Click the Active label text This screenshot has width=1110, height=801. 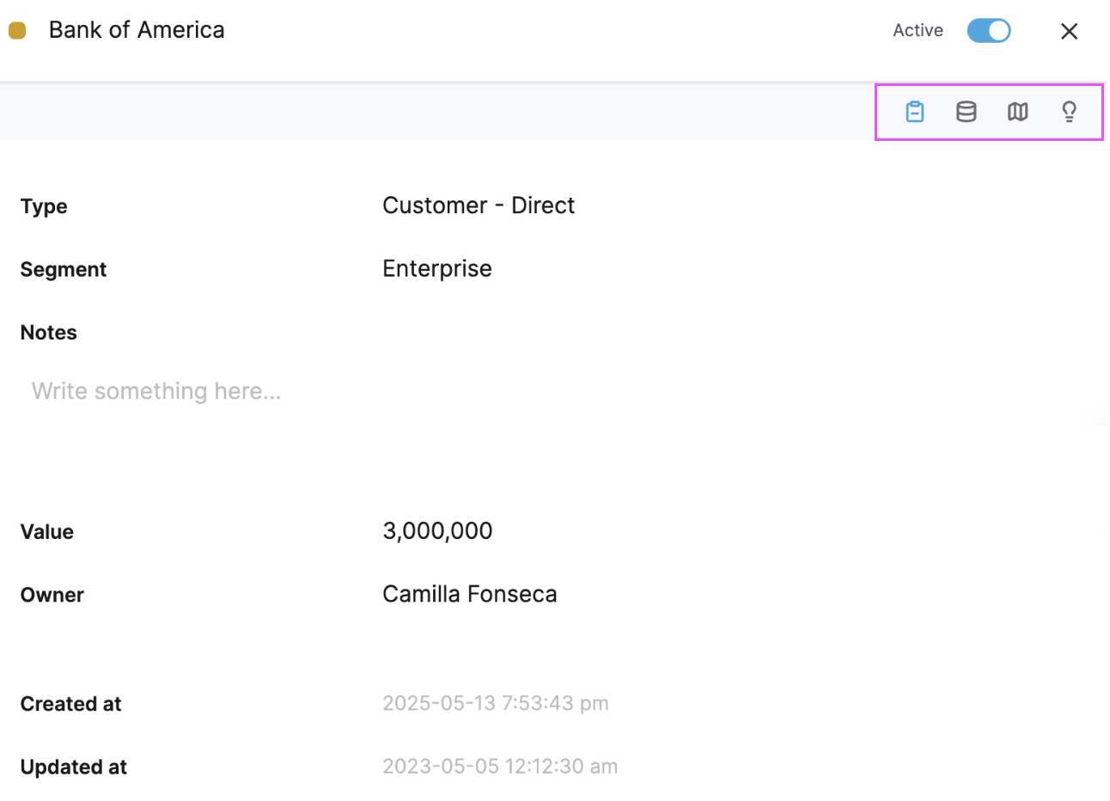[918, 30]
